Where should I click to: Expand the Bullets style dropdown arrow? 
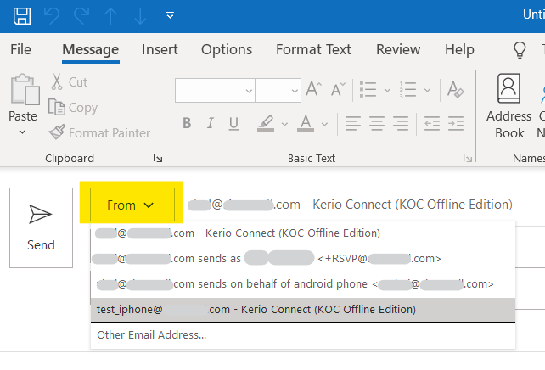coord(387,90)
